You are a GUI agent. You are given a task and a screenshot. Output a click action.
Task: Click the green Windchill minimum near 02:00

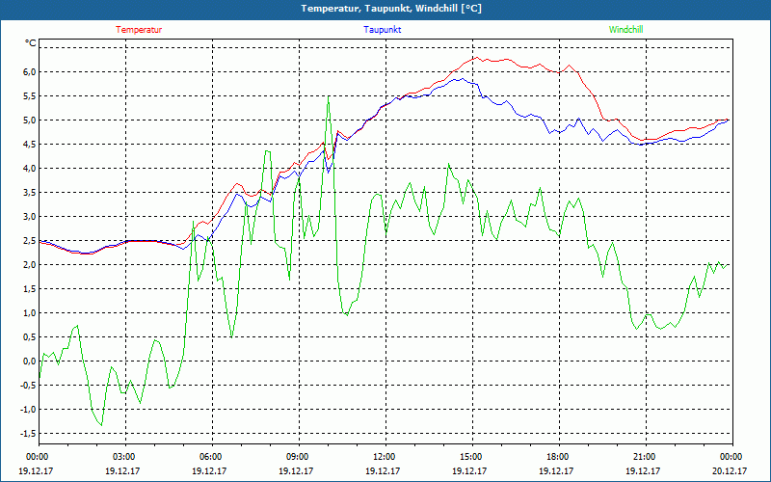(101, 425)
